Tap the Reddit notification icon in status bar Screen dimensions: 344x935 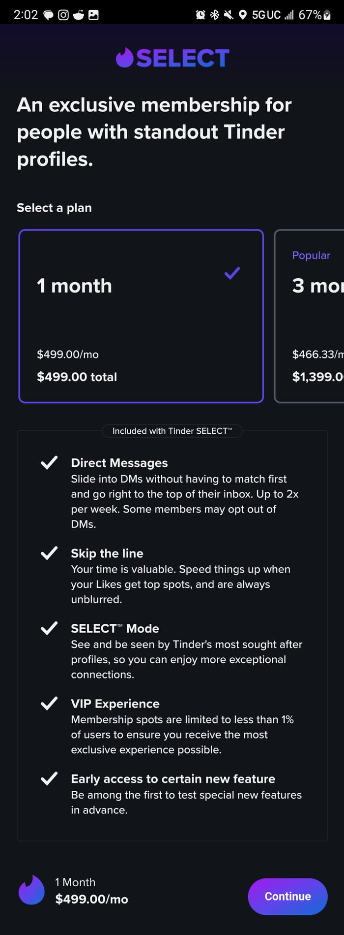tap(78, 15)
